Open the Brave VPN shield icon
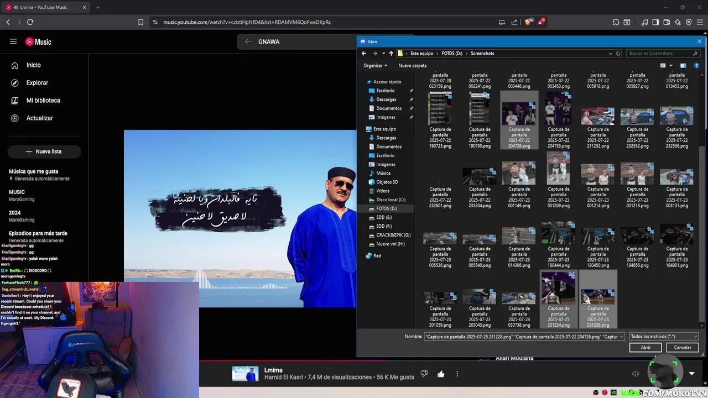 tap(689, 22)
